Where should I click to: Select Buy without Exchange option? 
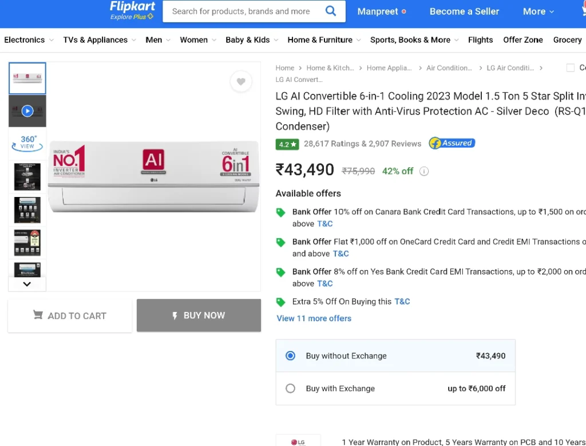395,356
